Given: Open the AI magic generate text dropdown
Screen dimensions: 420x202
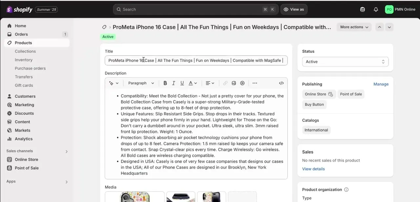Looking at the screenshot, I should pyautogui.click(x=114, y=83).
